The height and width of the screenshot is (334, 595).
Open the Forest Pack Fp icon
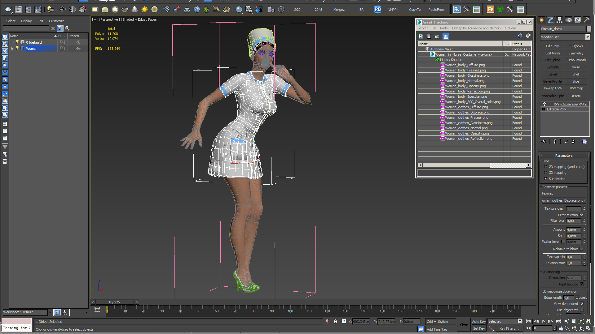(491, 10)
